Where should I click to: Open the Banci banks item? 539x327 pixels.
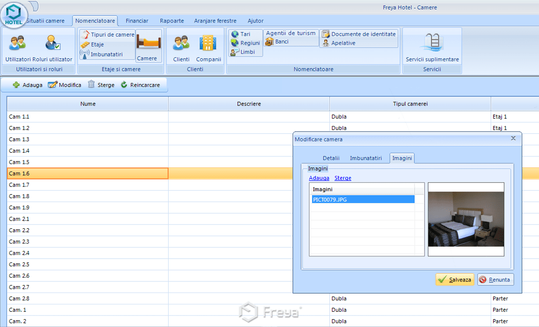tap(277, 41)
